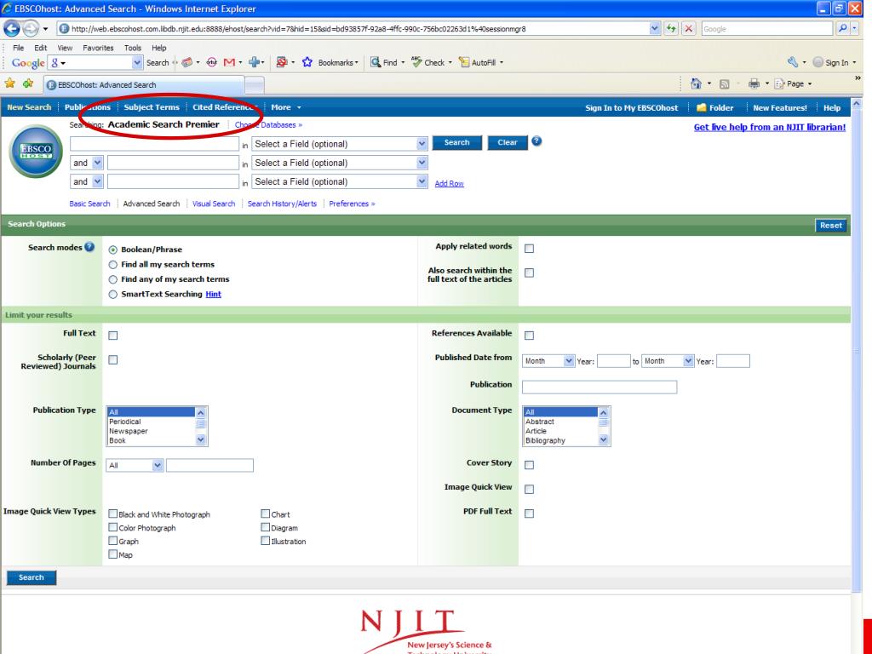
Task: Select Find all my search terms
Action: point(113,265)
